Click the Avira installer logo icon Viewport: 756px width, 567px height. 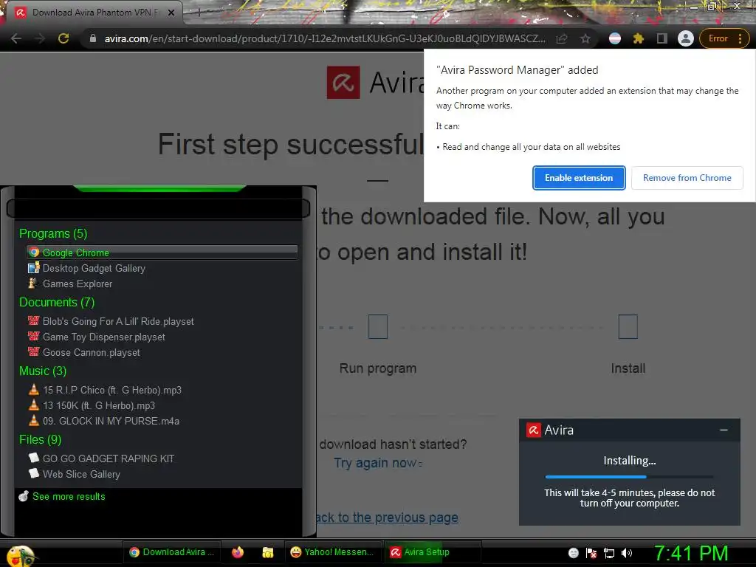pos(533,430)
